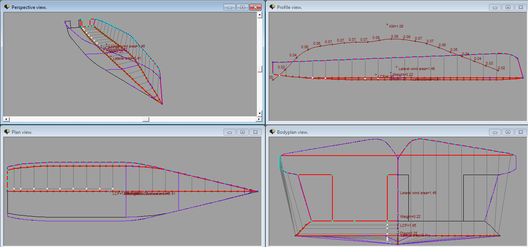This screenshot has width=528, height=247.
Task: Minimize the Plan view window
Action: pos(230,132)
